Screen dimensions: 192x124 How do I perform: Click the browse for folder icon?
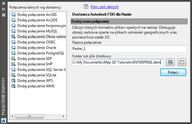coord(182,62)
